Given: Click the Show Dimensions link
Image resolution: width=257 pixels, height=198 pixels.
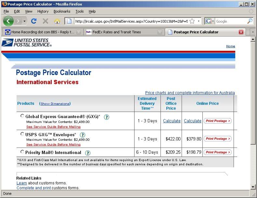Looking at the screenshot, I should pos(55,104).
